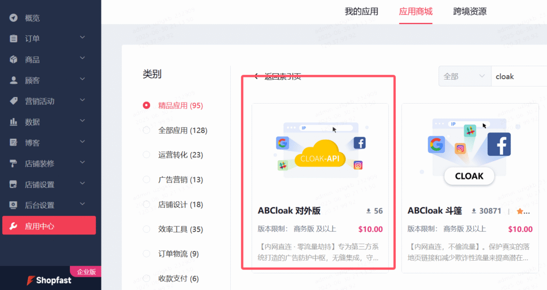The image size is (547, 290).
Task: Click the orders clipboard icon
Action: click(13, 39)
